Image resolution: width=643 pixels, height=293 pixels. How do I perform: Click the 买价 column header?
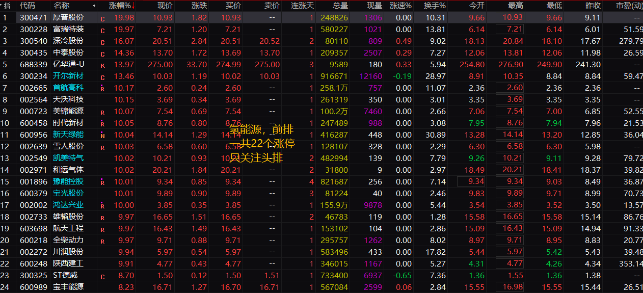pos(233,6)
